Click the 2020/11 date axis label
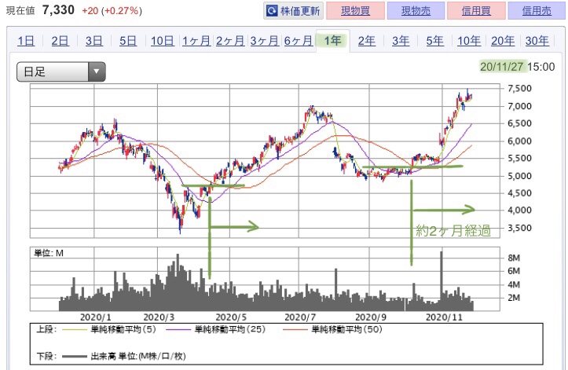 click(x=444, y=317)
